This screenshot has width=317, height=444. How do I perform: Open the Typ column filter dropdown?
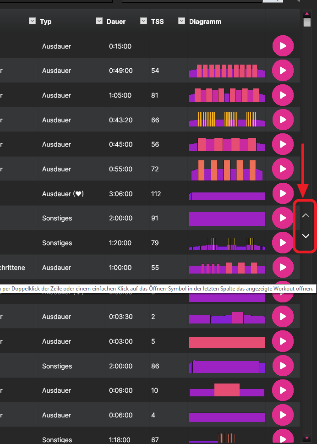32,21
